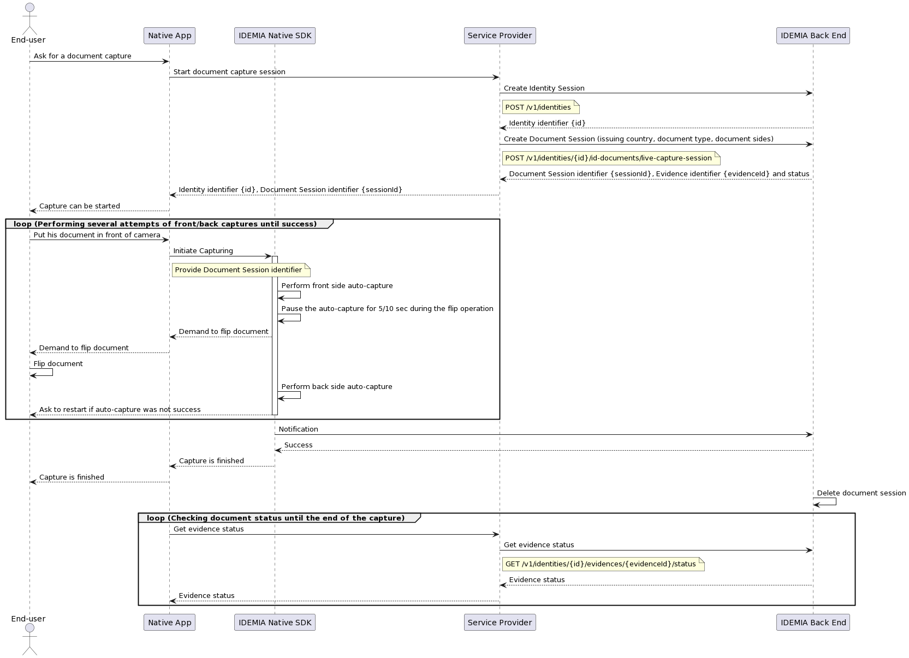Click 'Demand to flip document' to Native App
The width and height of the screenshot is (909, 658).
click(x=223, y=332)
